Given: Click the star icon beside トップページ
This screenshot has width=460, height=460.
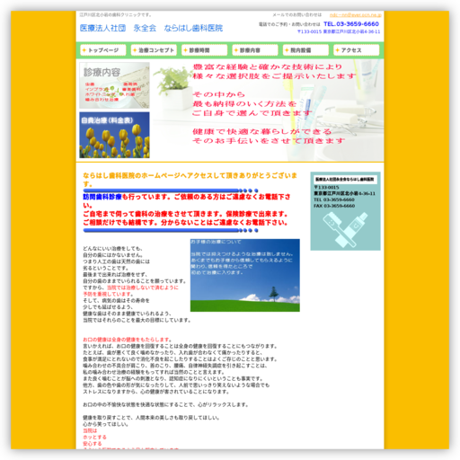Looking at the screenshot, I should [84, 50].
